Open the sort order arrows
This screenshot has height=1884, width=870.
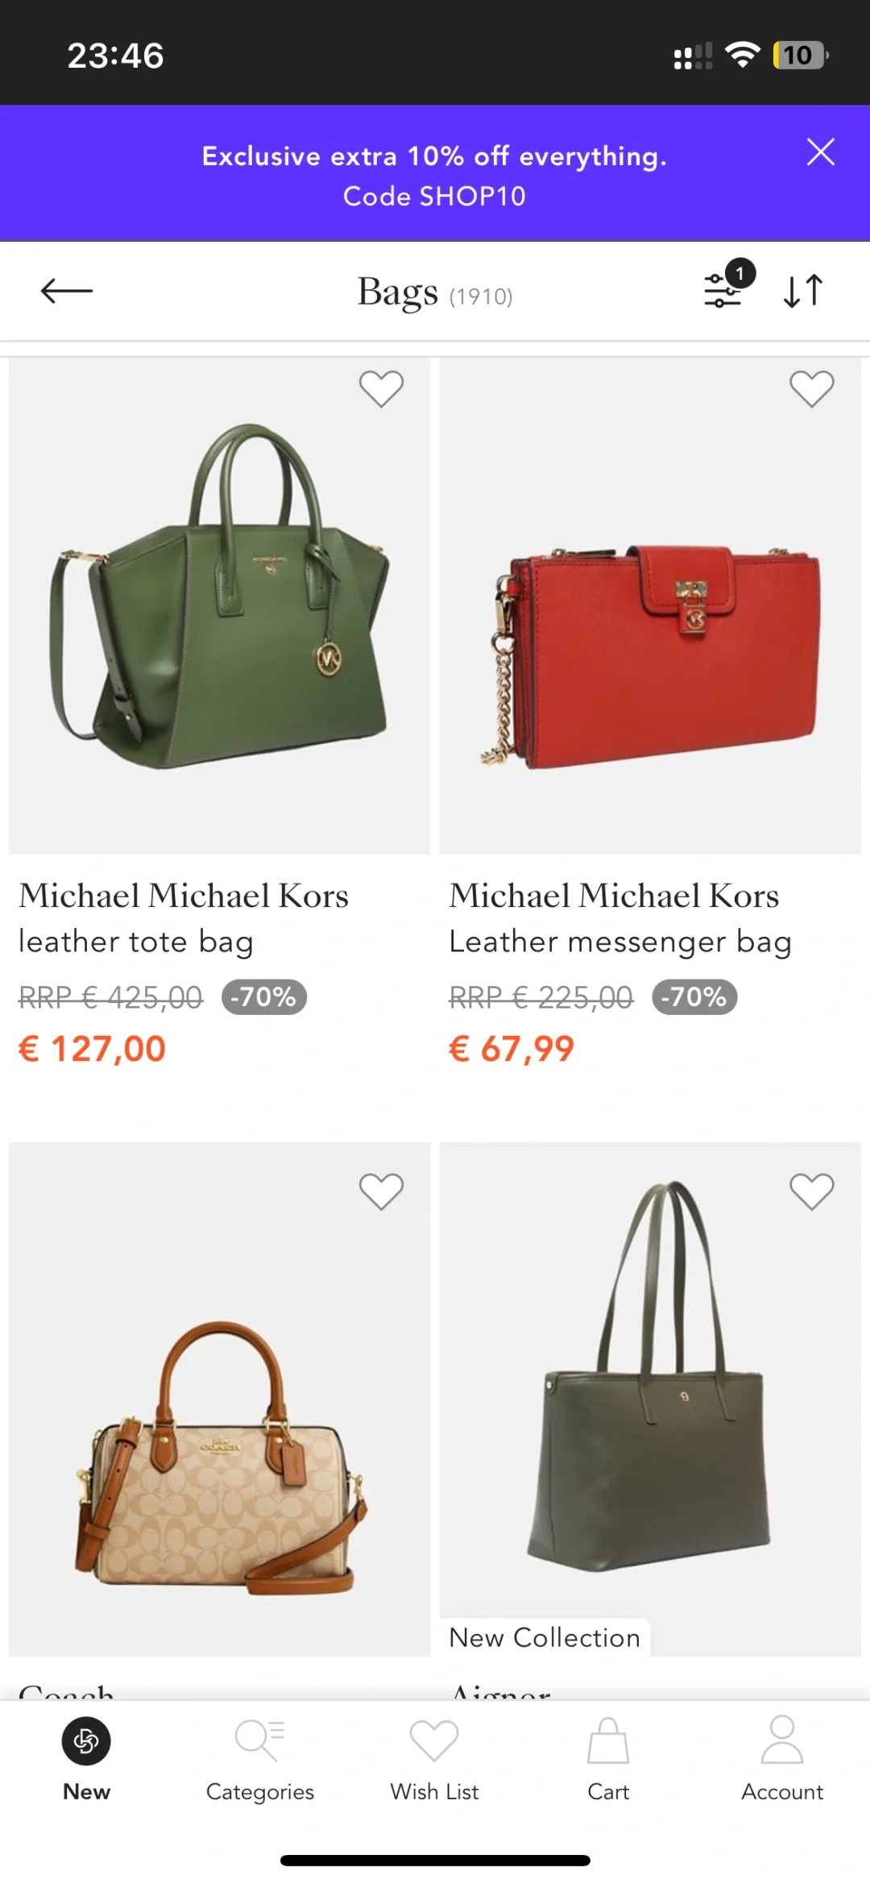[x=803, y=291]
